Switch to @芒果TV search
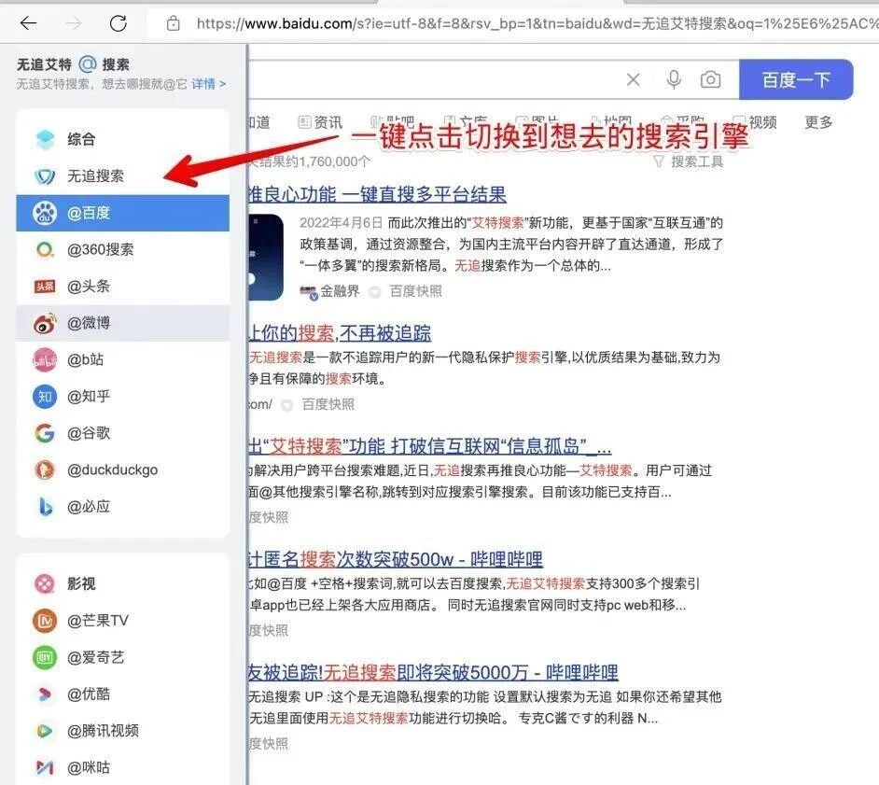879x785 pixels. [122, 620]
